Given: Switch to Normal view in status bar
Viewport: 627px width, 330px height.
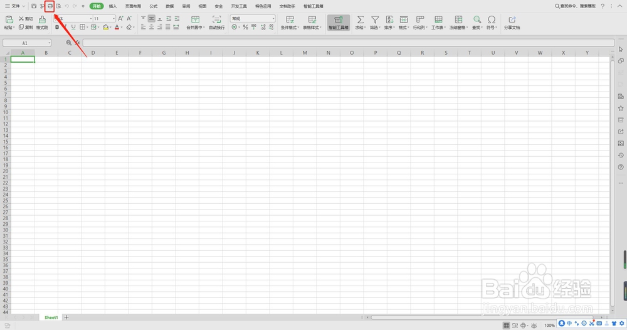Looking at the screenshot, I should click(506, 326).
